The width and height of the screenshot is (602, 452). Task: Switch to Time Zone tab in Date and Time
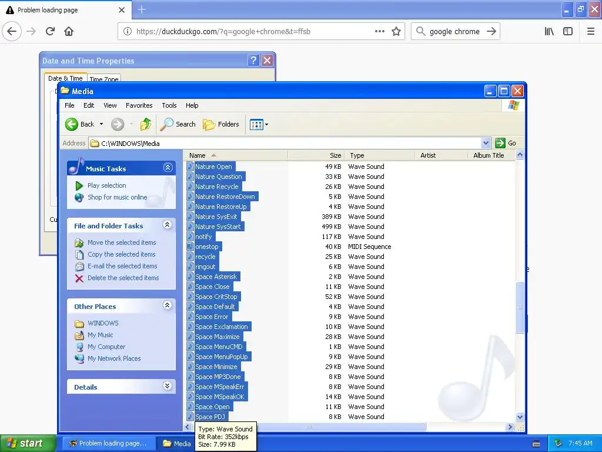tap(103, 78)
